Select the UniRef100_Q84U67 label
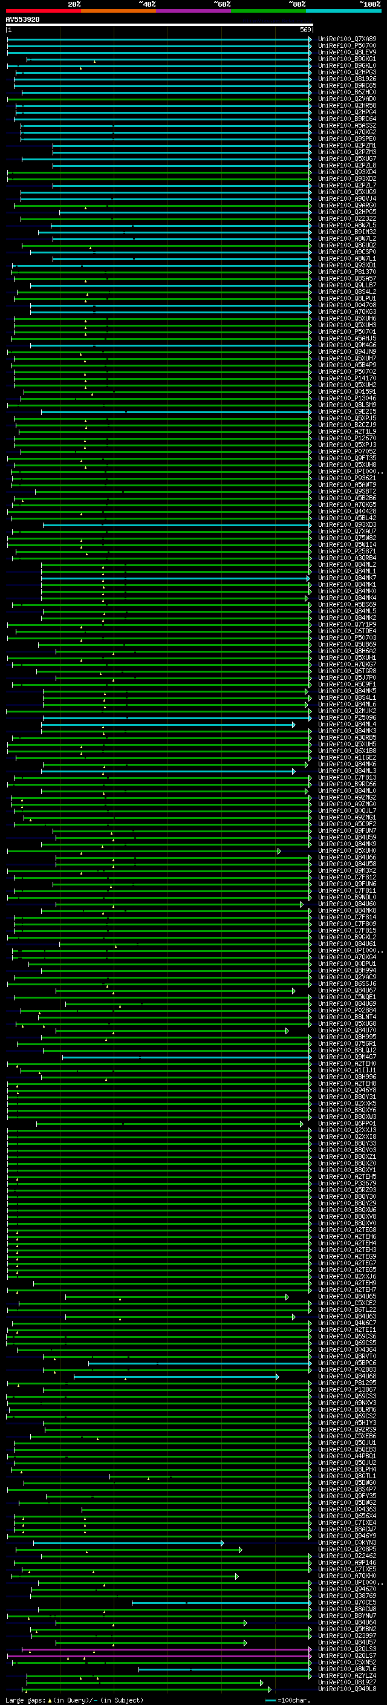This screenshot has height=1705, width=387. pyautogui.click(x=347, y=991)
